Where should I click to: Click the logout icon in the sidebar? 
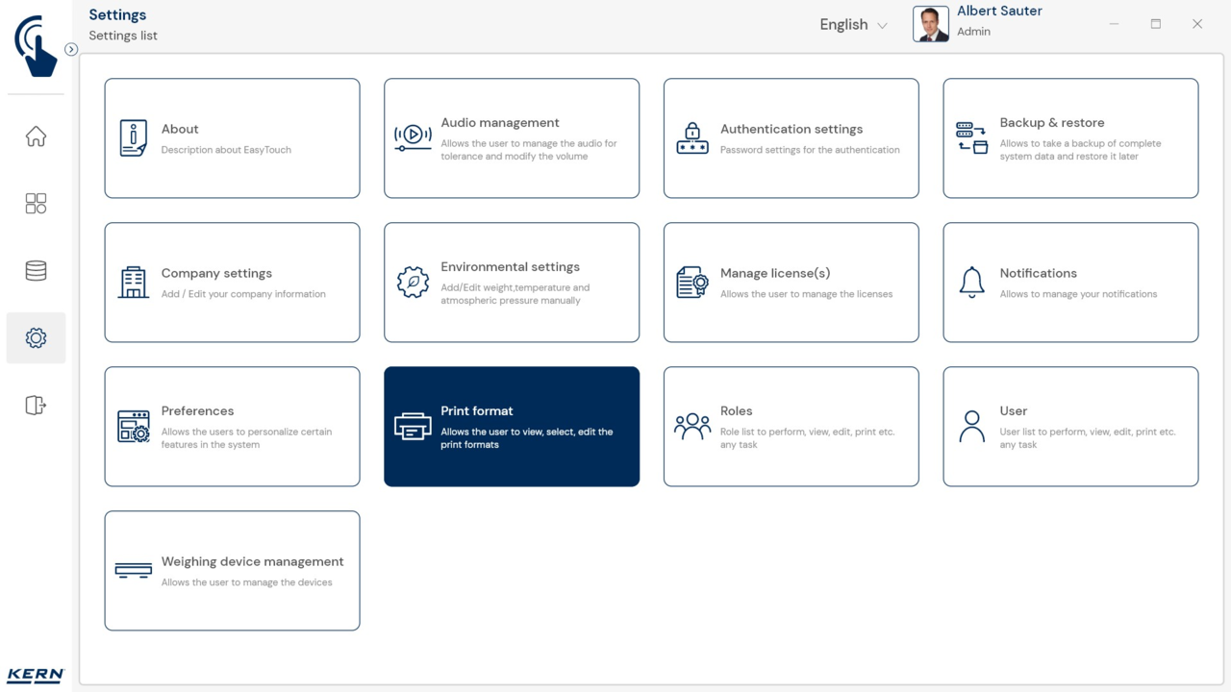pos(36,406)
